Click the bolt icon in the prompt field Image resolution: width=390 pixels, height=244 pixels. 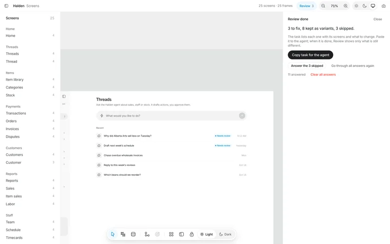pos(102,116)
